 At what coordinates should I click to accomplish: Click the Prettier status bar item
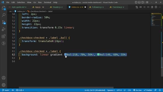click(148, 90)
